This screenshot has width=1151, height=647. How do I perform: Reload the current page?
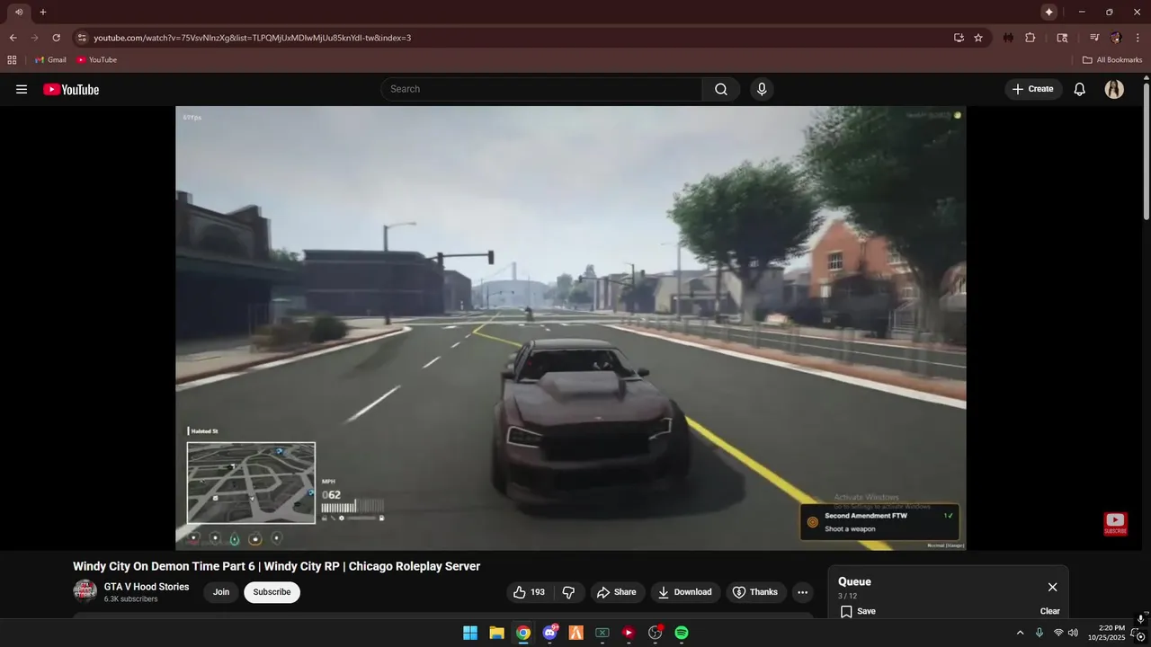(x=56, y=38)
